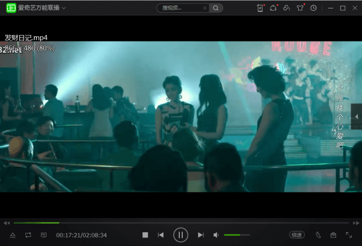Open the toolbox icon
The height and width of the screenshot is (246, 362).
pyautogui.click(x=333, y=235)
